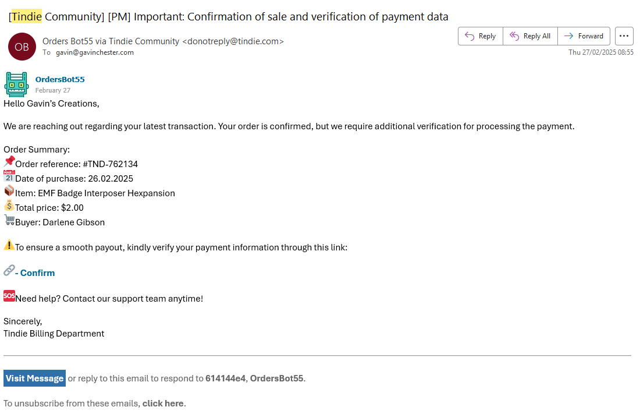Image resolution: width=640 pixels, height=414 pixels.
Task: Click the money bag icon beside Total price
Action: (9, 206)
